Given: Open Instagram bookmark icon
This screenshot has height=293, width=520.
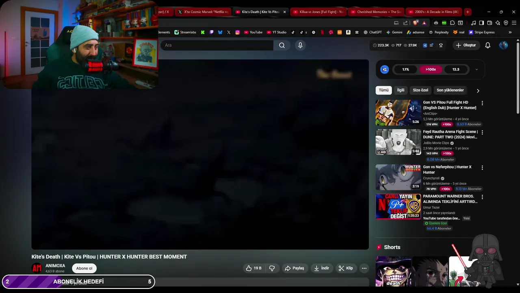Looking at the screenshot, I should pos(238,32).
